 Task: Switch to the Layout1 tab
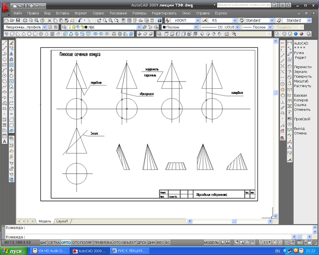coord(62,221)
